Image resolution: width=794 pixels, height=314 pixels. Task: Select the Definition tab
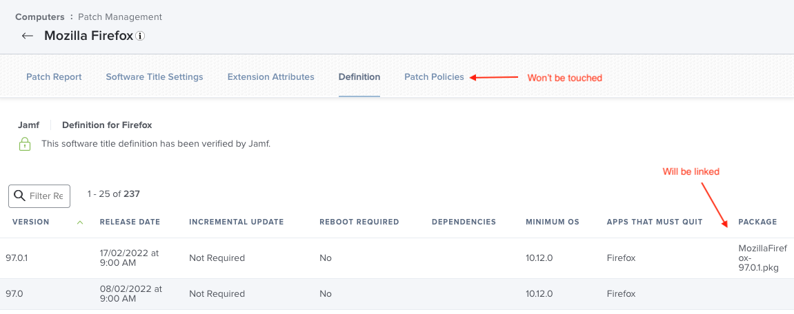pyautogui.click(x=359, y=77)
